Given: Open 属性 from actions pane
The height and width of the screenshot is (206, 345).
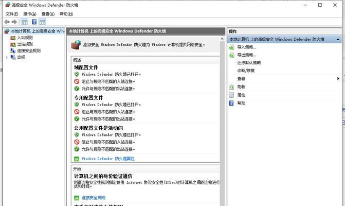Looking at the screenshot, I should click(241, 95).
